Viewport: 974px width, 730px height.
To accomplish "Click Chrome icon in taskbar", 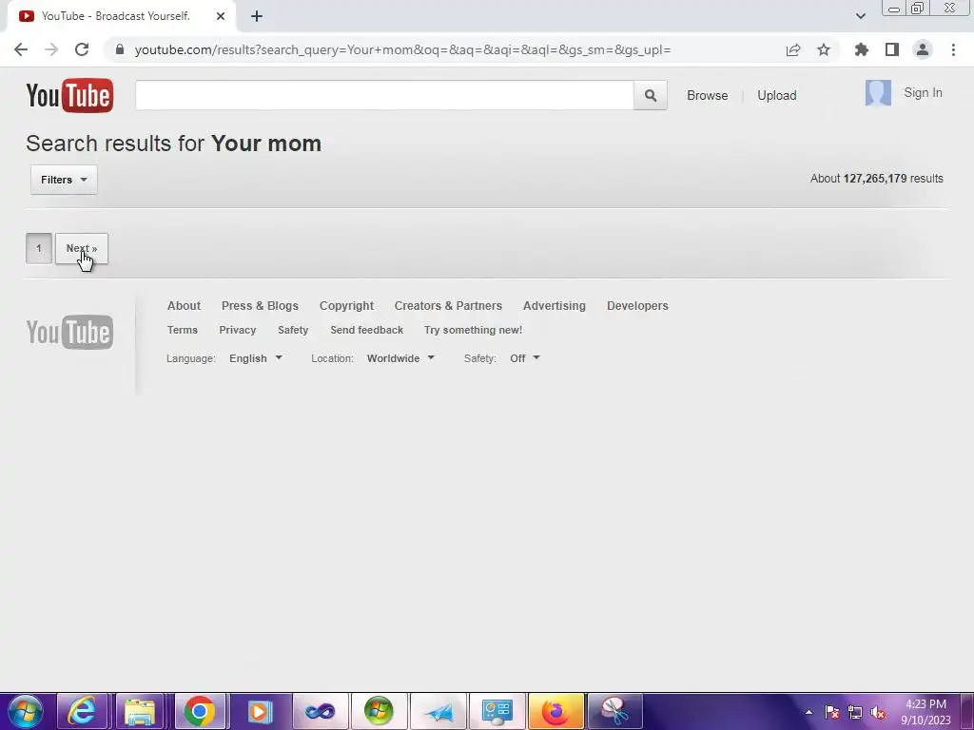I will coord(200,711).
